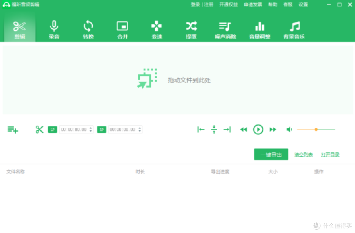
Task: Open the 合并 merge tool
Action: pos(123,30)
